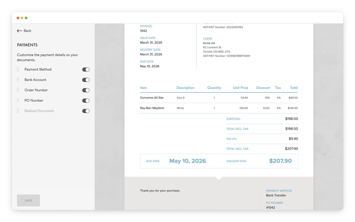Click the $49.00 row total
Image resolution: width=355 pixels, height=222 pixels.
point(293,98)
